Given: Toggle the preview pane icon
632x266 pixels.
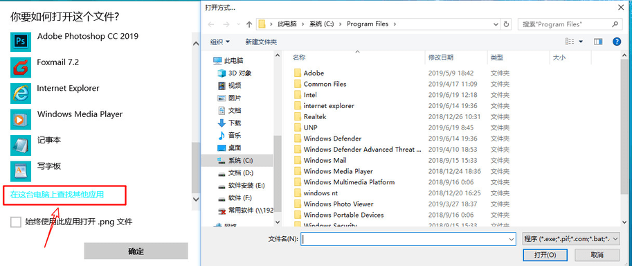Looking at the screenshot, I should click(598, 42).
